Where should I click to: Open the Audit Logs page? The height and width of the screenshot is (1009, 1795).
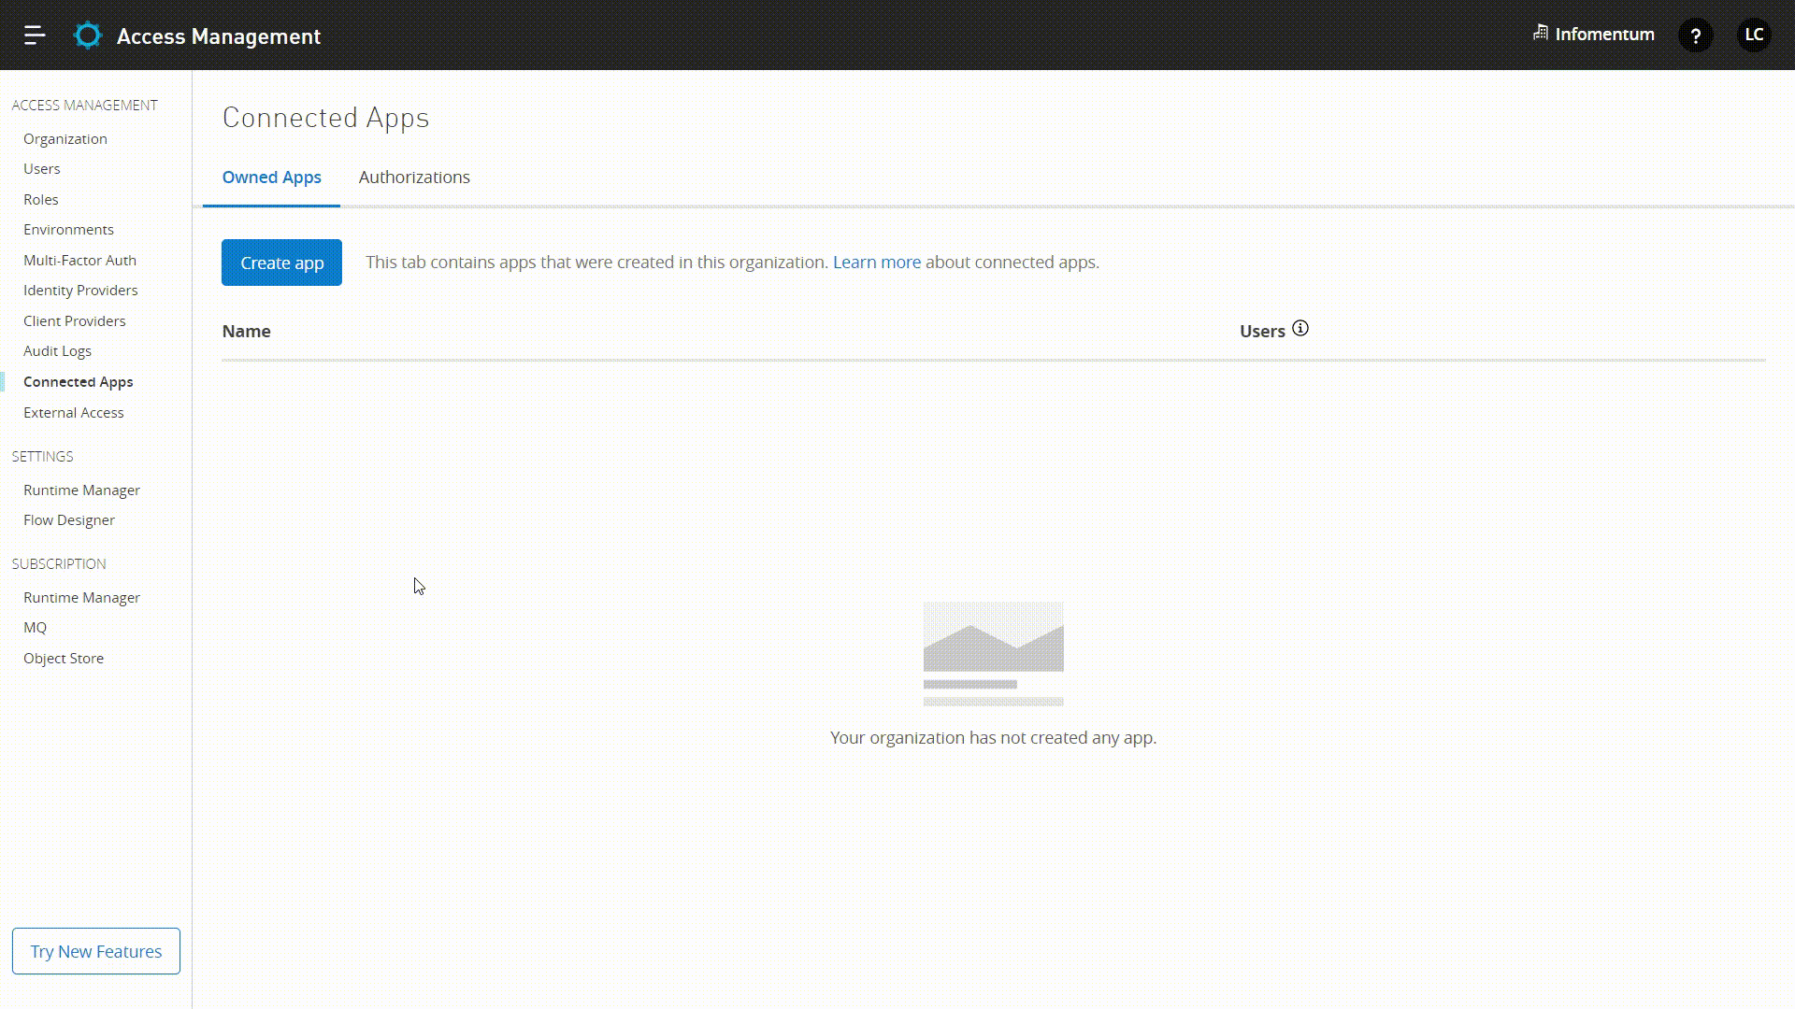click(x=57, y=350)
